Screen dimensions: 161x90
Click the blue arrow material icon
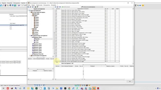[60, 7]
